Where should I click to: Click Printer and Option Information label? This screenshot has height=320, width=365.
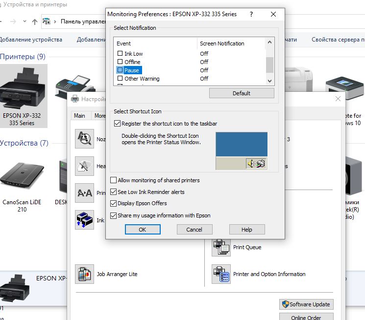pyautogui.click(x=269, y=274)
